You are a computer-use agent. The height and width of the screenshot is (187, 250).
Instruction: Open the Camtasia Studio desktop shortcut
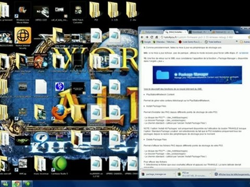click(x=59, y=165)
